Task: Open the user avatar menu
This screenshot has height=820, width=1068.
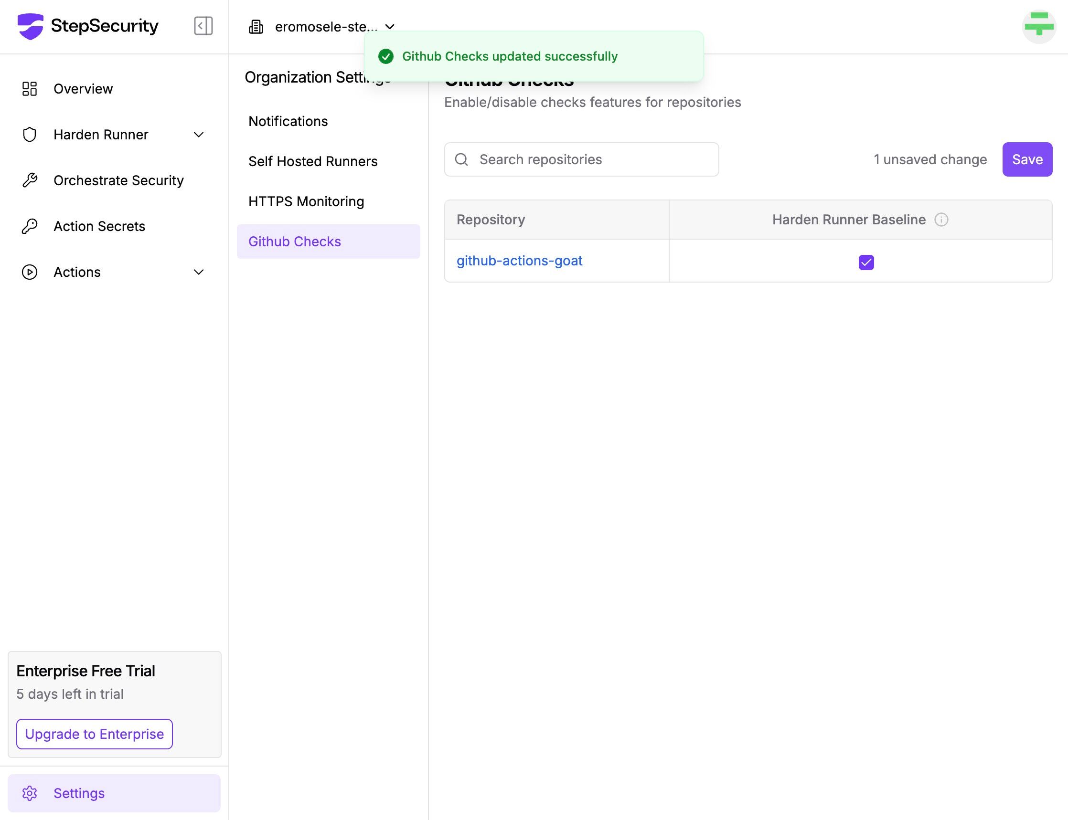Action: 1039,26
